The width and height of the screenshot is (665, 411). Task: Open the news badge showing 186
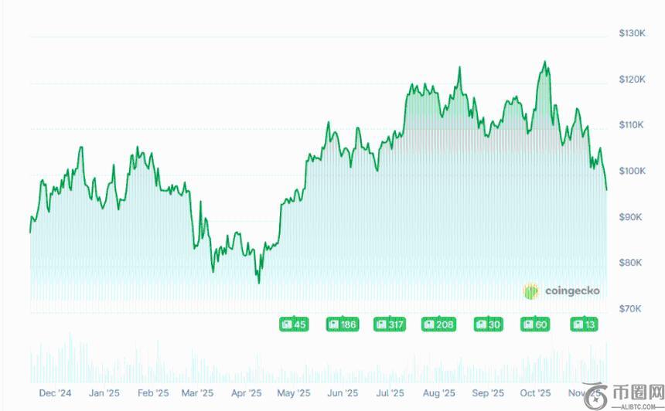click(x=342, y=324)
